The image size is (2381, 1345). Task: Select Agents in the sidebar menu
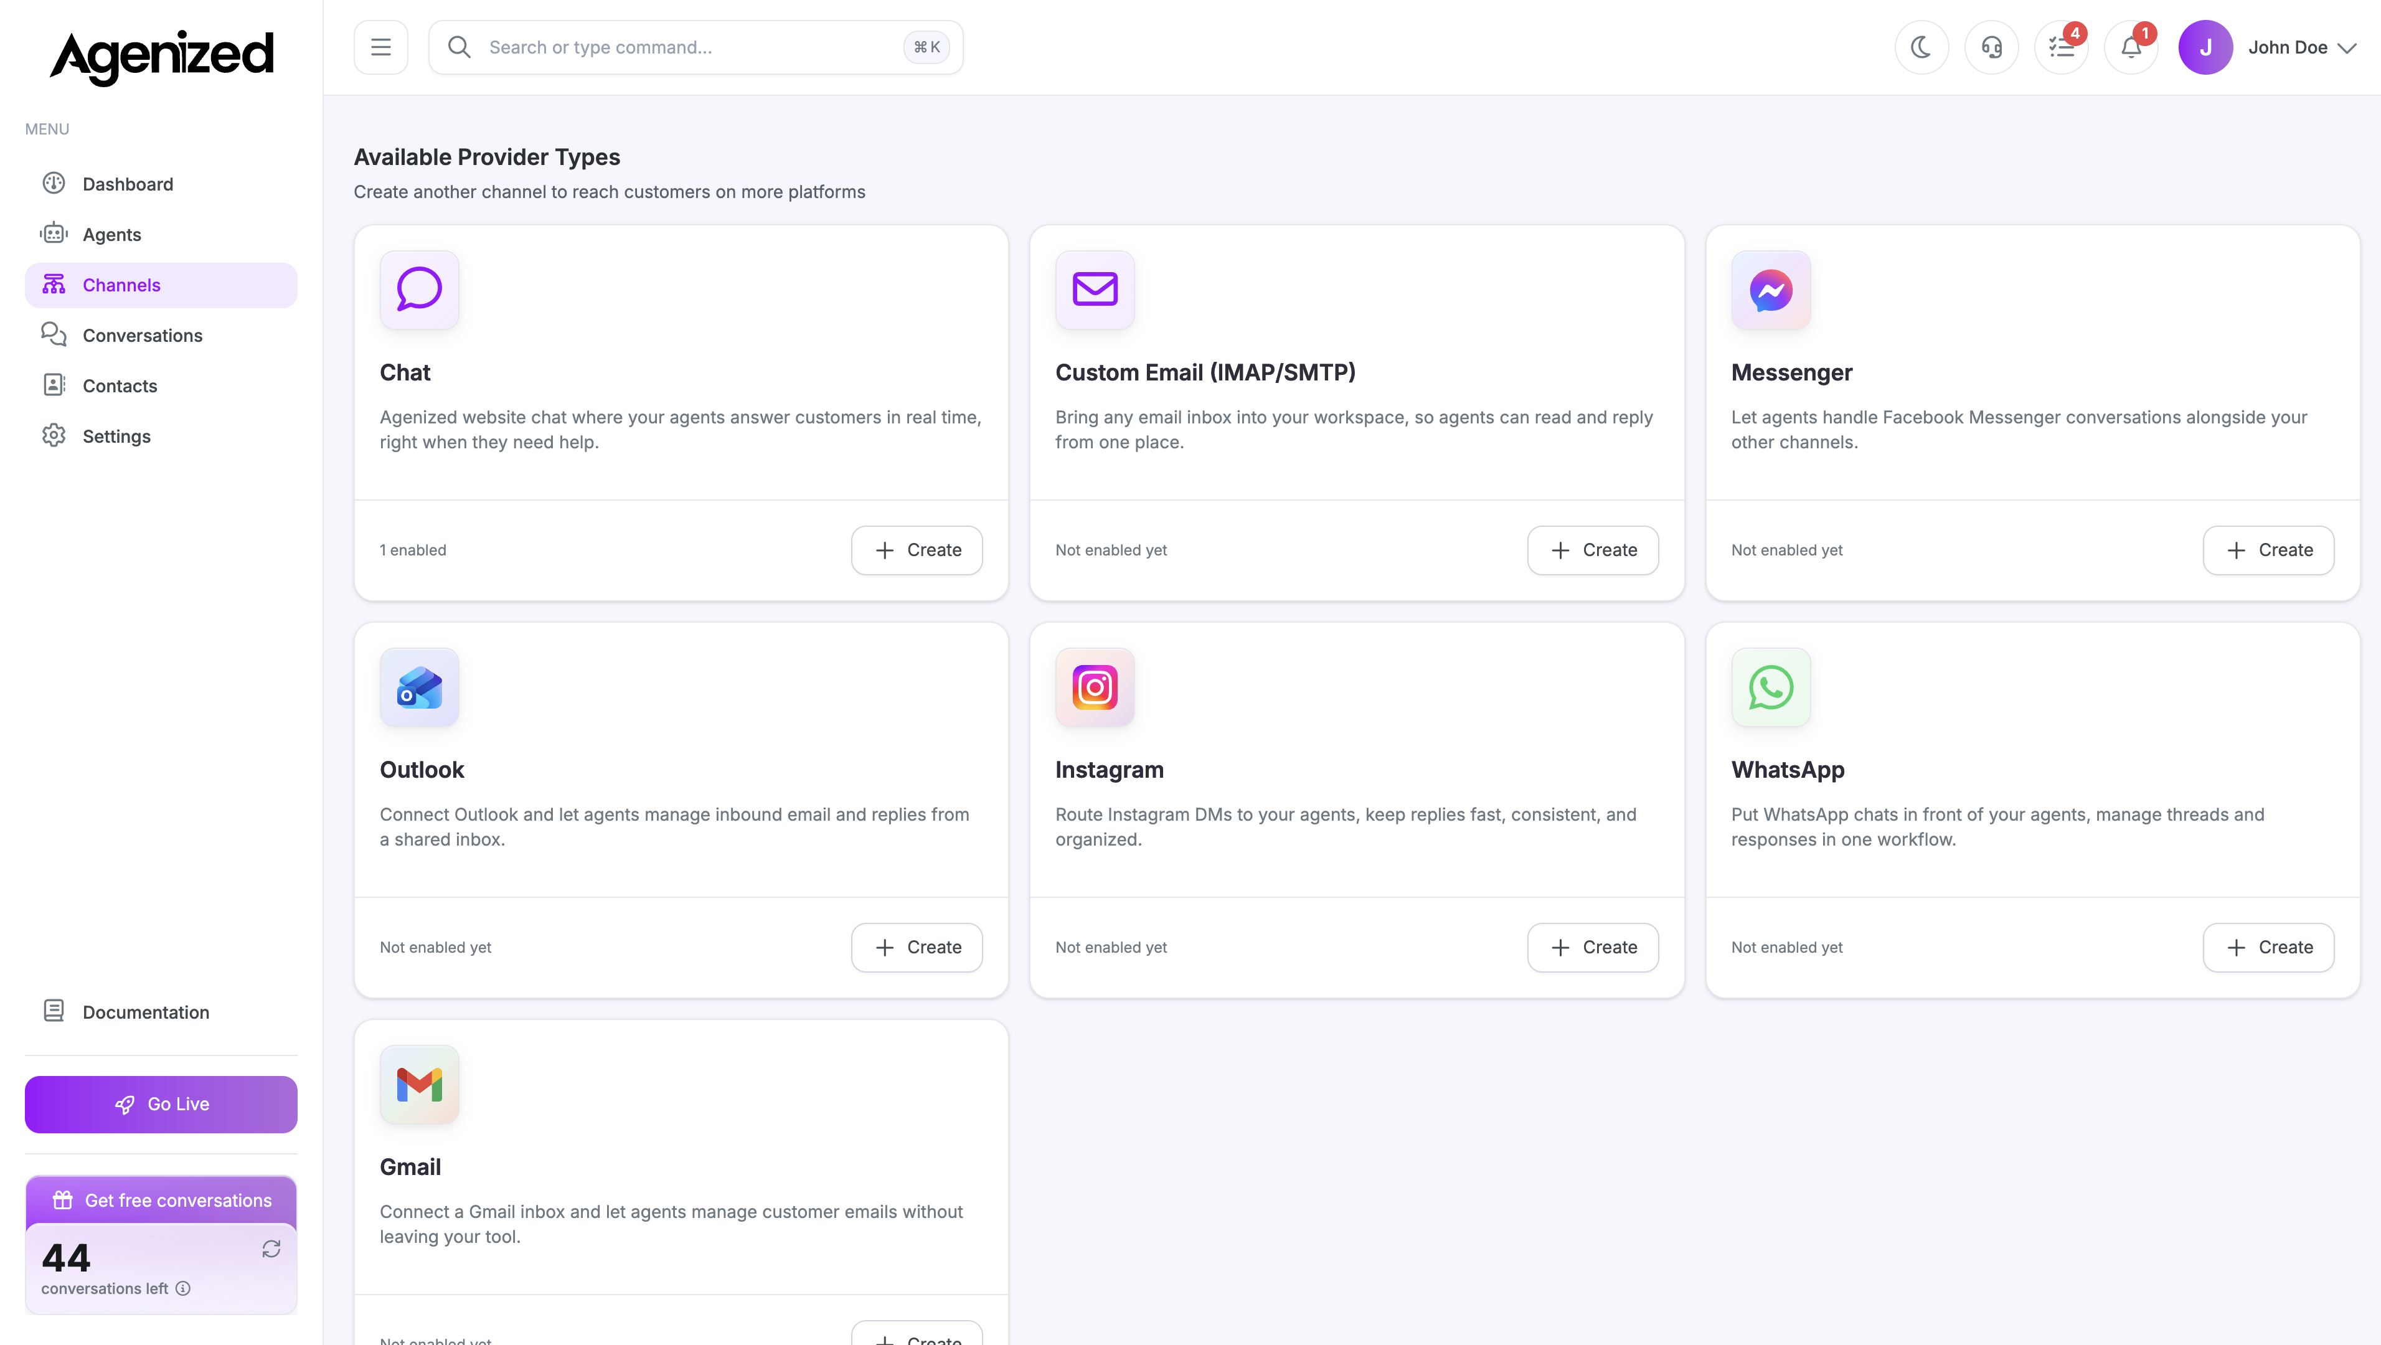pos(112,234)
